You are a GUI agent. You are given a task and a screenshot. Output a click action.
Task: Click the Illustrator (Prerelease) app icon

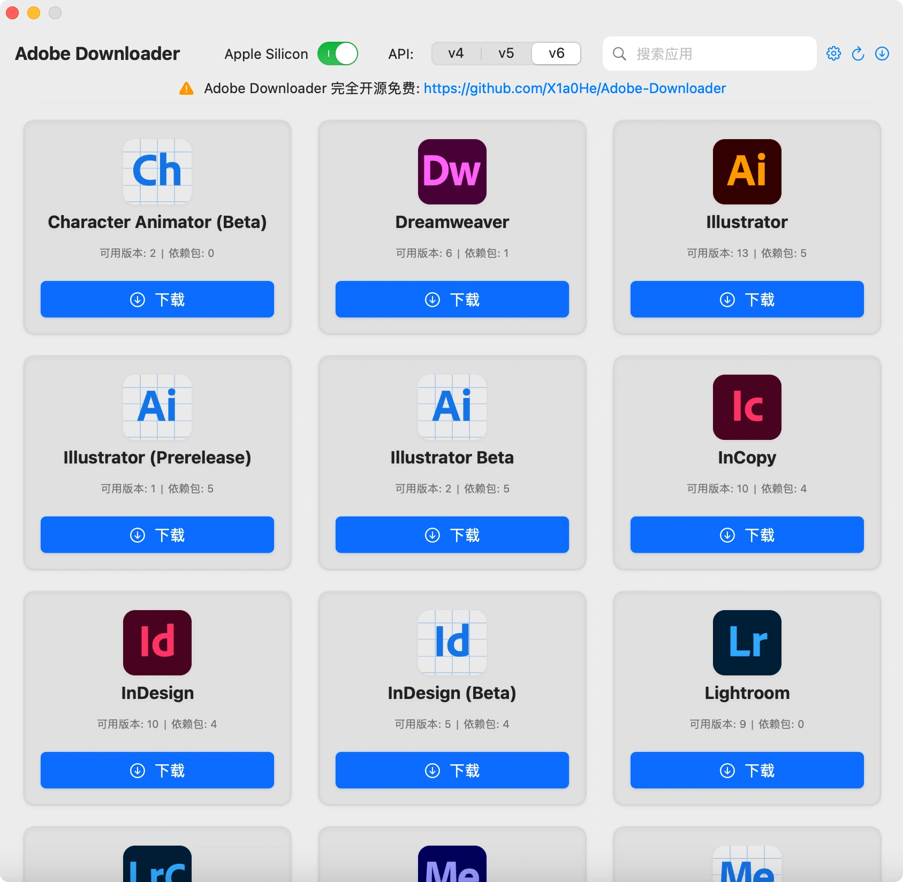[x=157, y=407]
